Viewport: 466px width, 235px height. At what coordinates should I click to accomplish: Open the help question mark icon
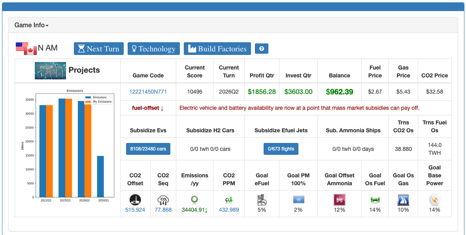[x=261, y=49]
